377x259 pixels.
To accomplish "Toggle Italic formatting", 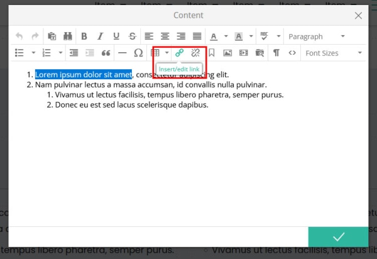I will (101, 36).
